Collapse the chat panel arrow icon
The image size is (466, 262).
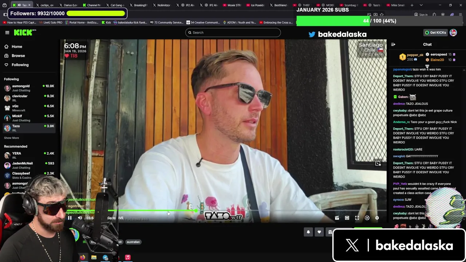(x=393, y=44)
